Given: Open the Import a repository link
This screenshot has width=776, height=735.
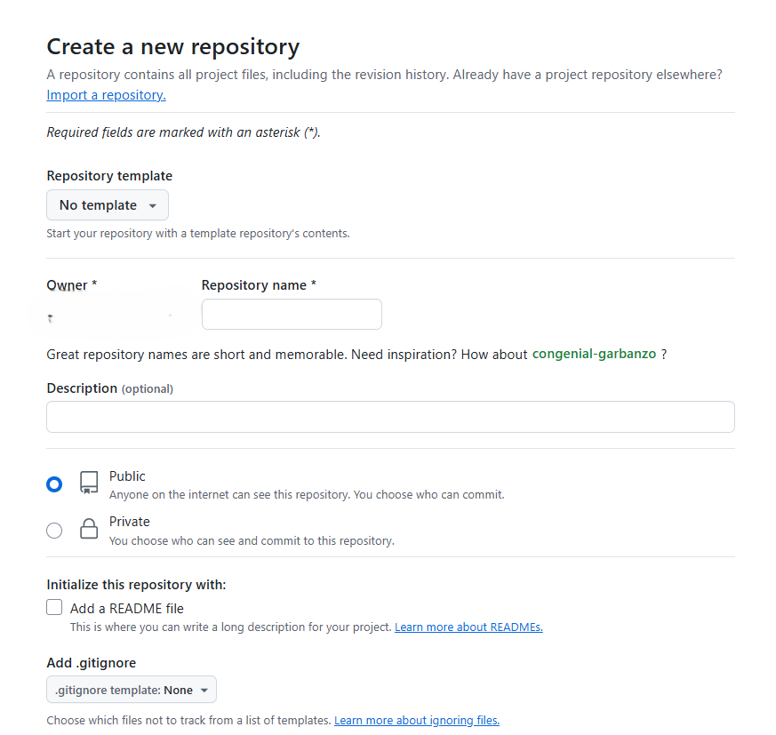Looking at the screenshot, I should click(106, 95).
